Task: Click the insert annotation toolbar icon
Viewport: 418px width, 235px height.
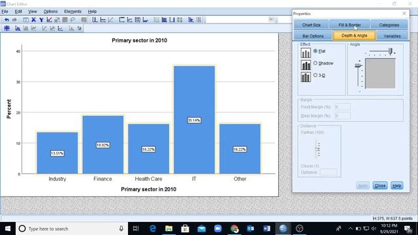Action: click(130, 20)
